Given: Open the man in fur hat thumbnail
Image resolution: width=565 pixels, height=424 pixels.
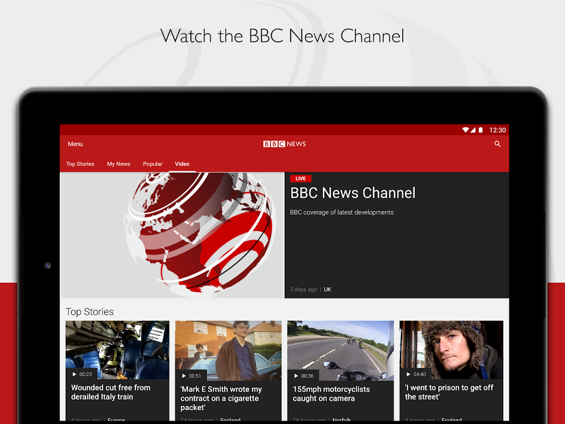Looking at the screenshot, I should pyautogui.click(x=451, y=349).
